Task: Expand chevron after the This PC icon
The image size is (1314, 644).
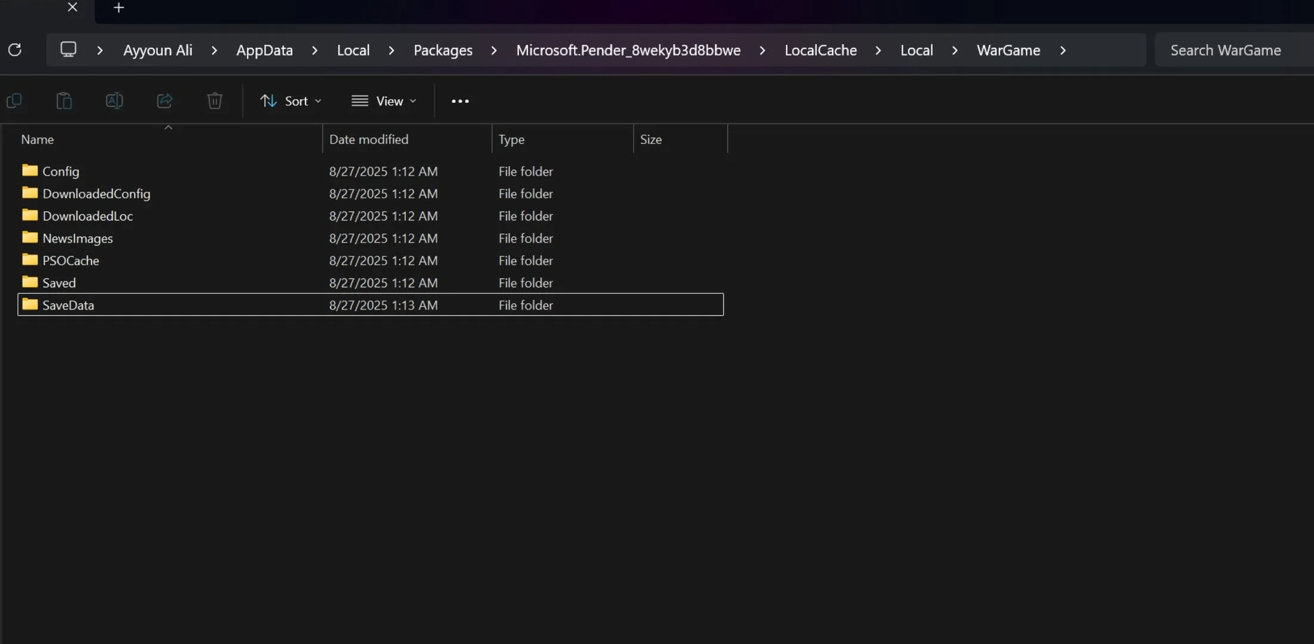Action: point(100,50)
